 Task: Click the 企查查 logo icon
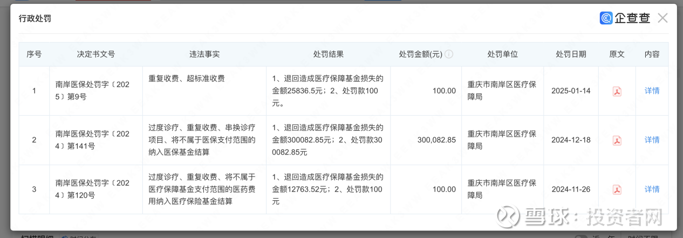coord(606,18)
